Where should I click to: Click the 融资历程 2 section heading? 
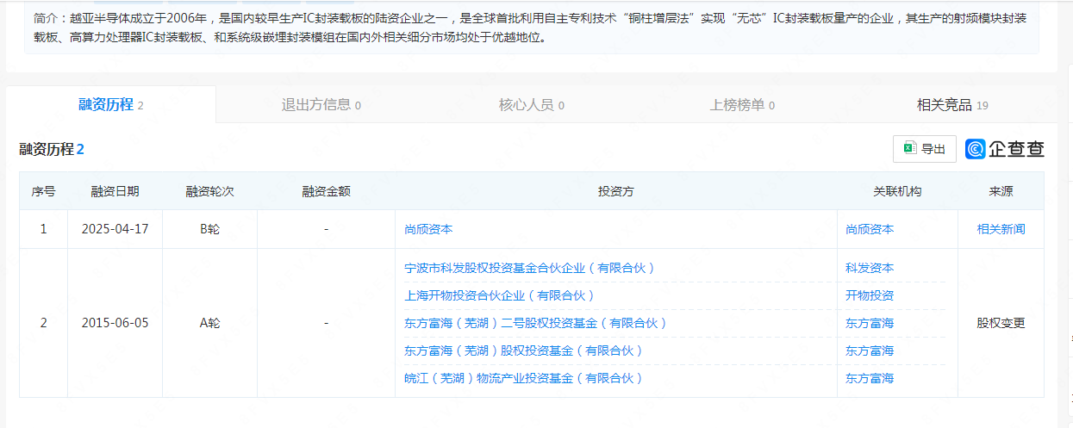52,149
